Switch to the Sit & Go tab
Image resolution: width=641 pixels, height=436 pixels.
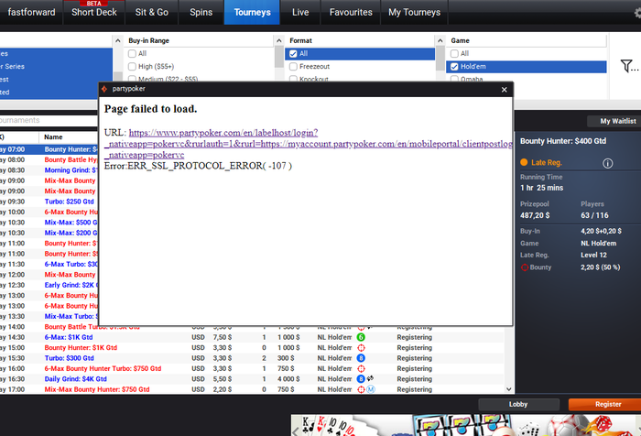(x=152, y=13)
